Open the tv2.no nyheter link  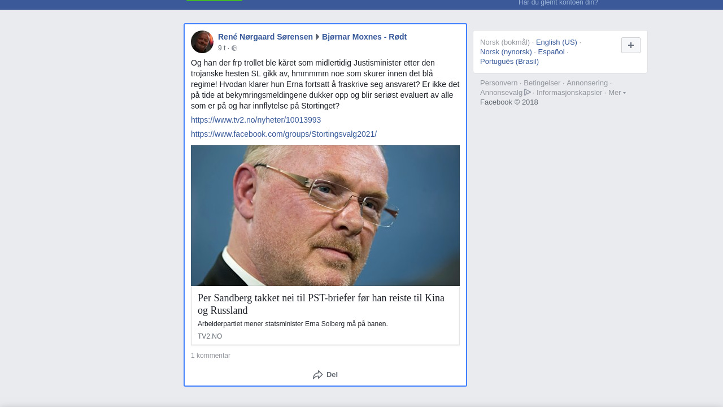click(256, 120)
